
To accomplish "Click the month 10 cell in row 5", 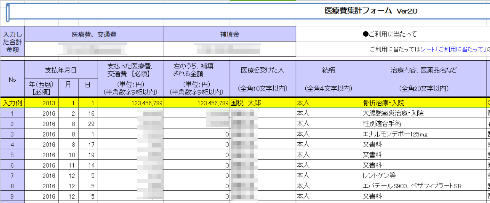I will coord(68,155).
